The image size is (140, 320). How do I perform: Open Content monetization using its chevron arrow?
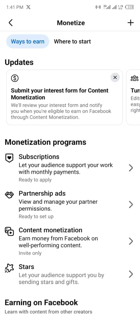click(x=131, y=241)
